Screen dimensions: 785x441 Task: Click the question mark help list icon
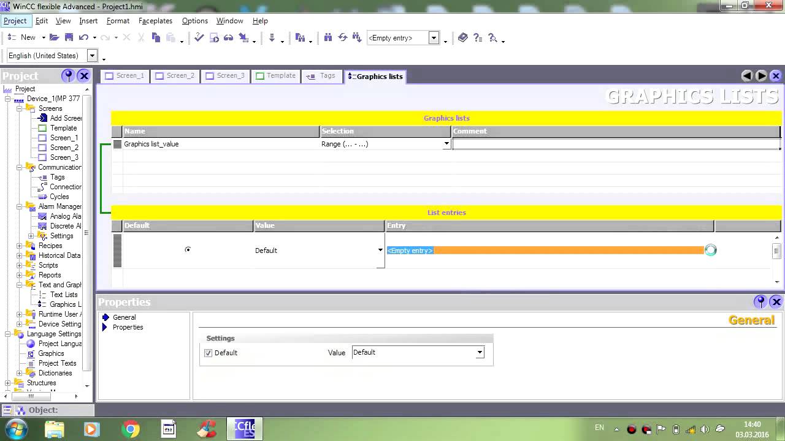pyautogui.click(x=478, y=38)
